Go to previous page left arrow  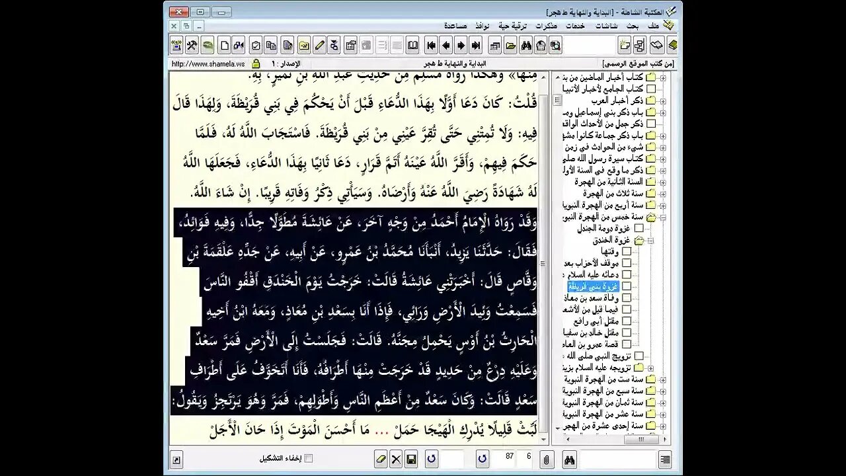446,46
